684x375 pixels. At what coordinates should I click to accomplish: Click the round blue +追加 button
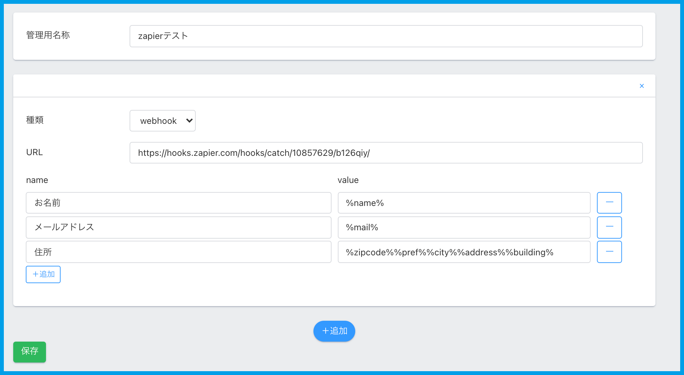coord(334,331)
